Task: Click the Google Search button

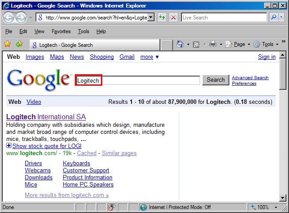Action: click(216, 80)
